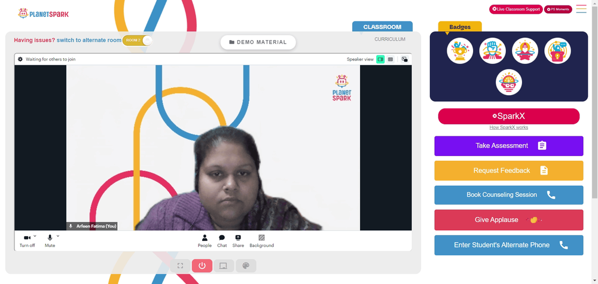The width and height of the screenshot is (598, 284).
Task: Select the meditating guru badge
Action: [525, 51]
